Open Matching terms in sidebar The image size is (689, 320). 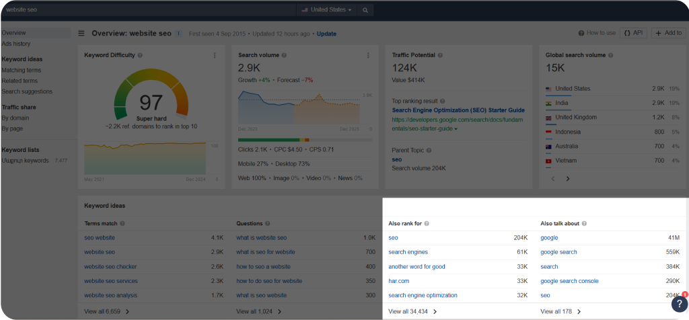(x=22, y=70)
